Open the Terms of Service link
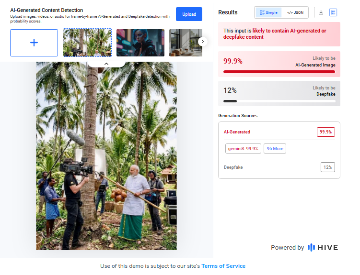360x275 pixels. click(x=223, y=266)
